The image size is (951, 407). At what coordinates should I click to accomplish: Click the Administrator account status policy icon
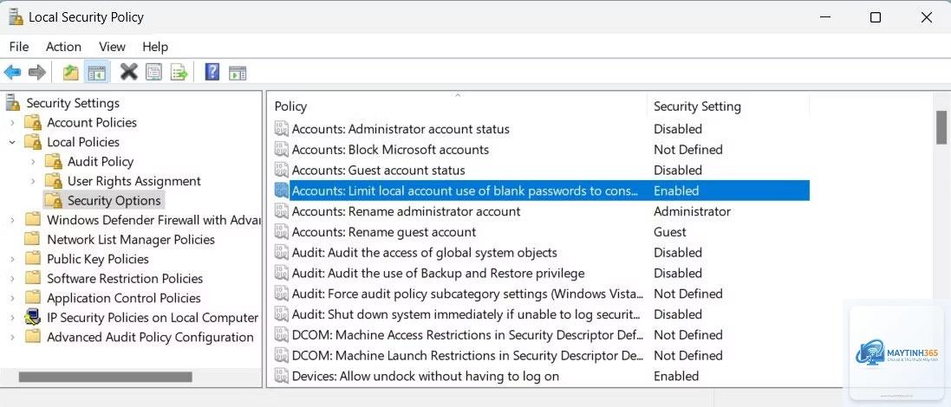(x=281, y=129)
